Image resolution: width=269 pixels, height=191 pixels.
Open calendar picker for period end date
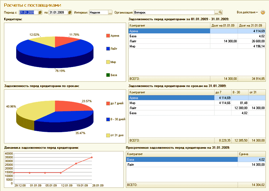(x=70, y=12)
